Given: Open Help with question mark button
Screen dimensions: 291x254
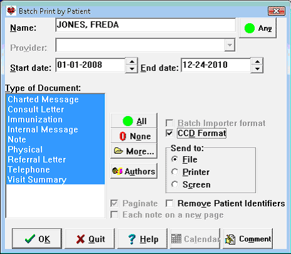Looking at the screenshot, I should tap(143, 239).
